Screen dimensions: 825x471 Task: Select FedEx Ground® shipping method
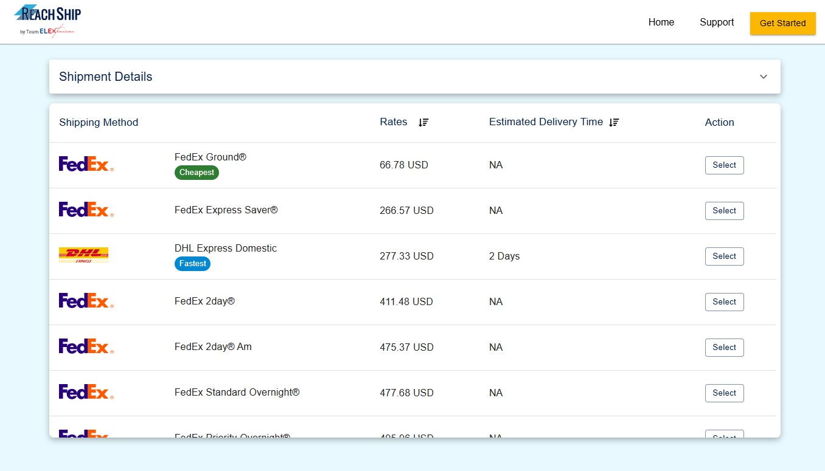point(725,165)
